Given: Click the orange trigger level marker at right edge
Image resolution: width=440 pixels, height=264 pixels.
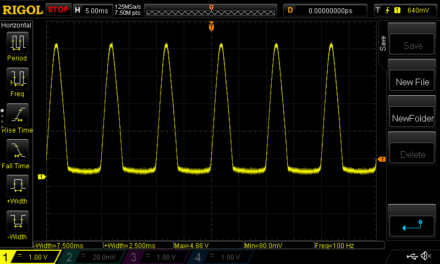Looking at the screenshot, I should 381,159.
